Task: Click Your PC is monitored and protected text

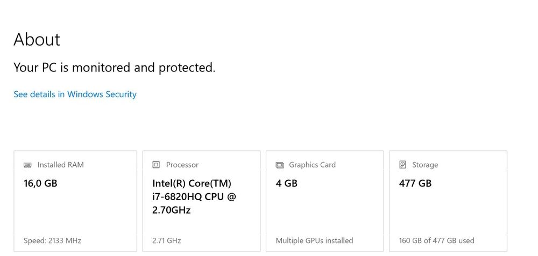Action: (114, 68)
